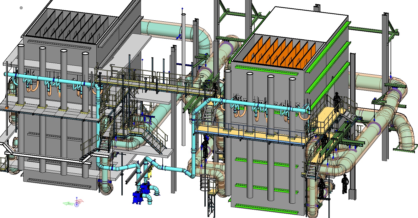Select the blue pump units
Image resolution: width=418 pixels, height=218 pixels.
[x=141, y=193]
